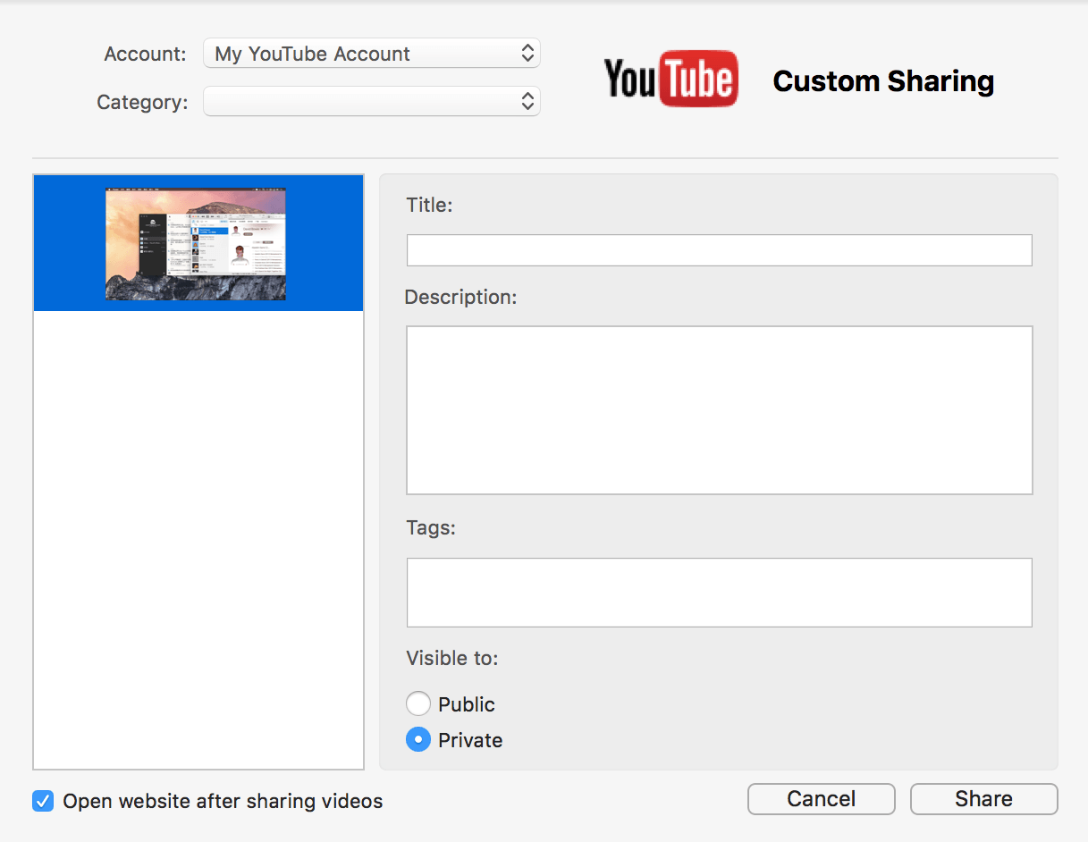Click into the Description text area
The image size is (1088, 842).
[x=720, y=410]
